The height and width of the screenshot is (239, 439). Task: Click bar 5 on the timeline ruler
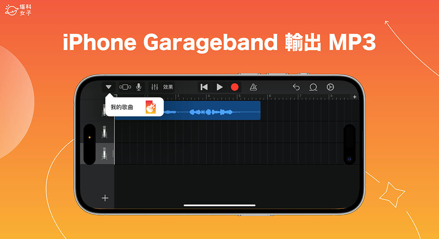(239, 97)
